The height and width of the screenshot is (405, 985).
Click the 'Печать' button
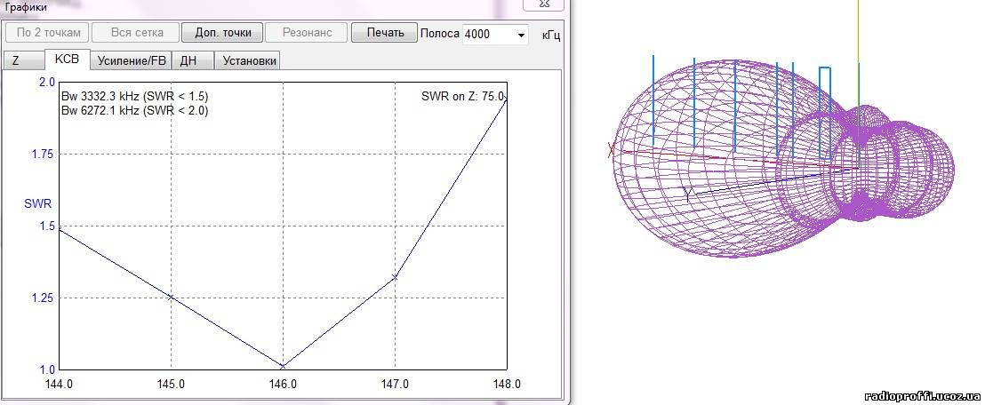tap(384, 33)
